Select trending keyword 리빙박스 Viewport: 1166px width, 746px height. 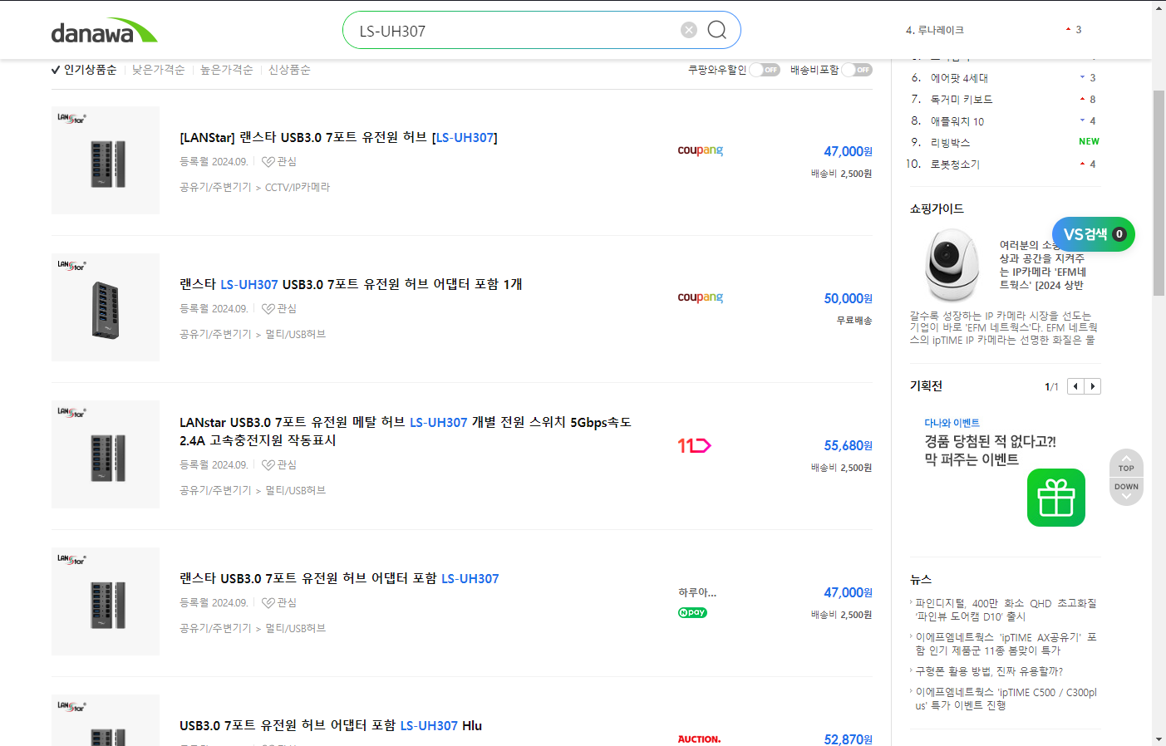coord(950,143)
